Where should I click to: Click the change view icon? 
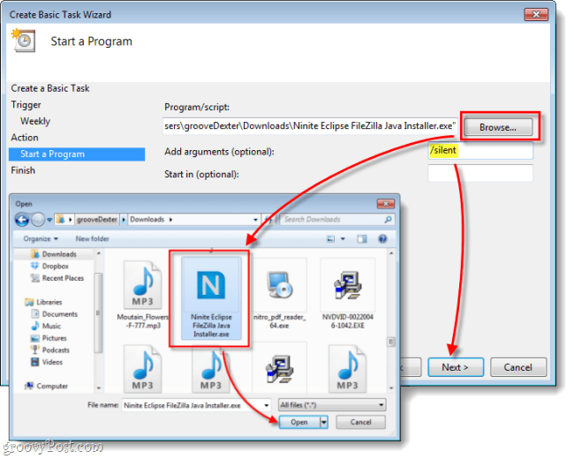[x=330, y=239]
